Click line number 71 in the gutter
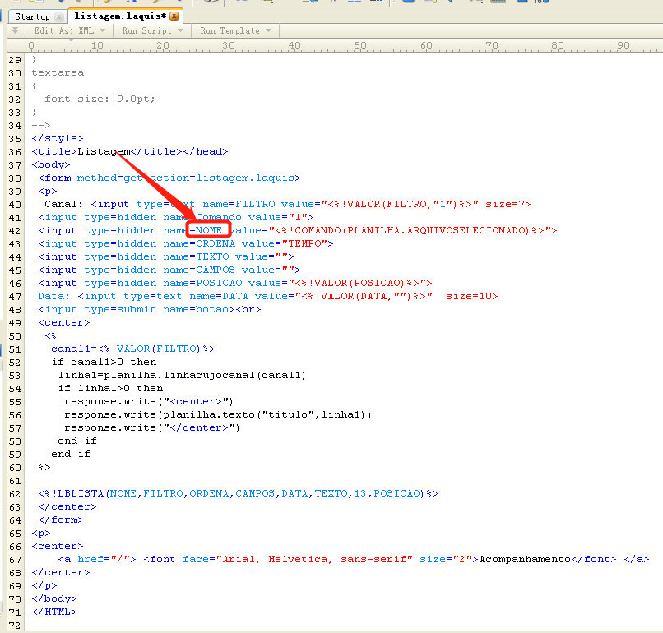This screenshot has height=633, width=663. coord(14,612)
